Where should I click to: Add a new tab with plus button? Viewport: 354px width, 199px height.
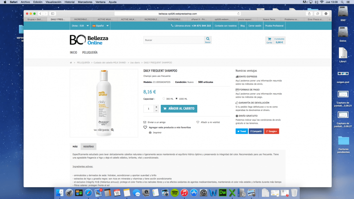pyautogui.click(x=330, y=19)
